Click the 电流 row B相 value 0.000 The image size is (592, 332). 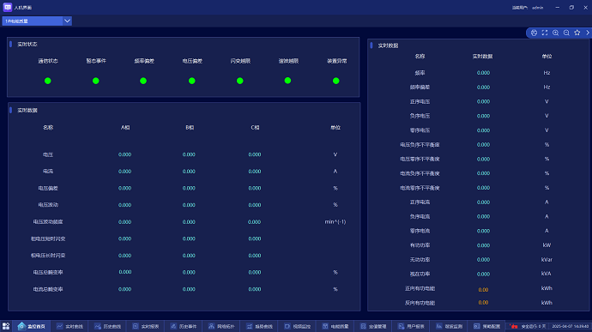(189, 172)
